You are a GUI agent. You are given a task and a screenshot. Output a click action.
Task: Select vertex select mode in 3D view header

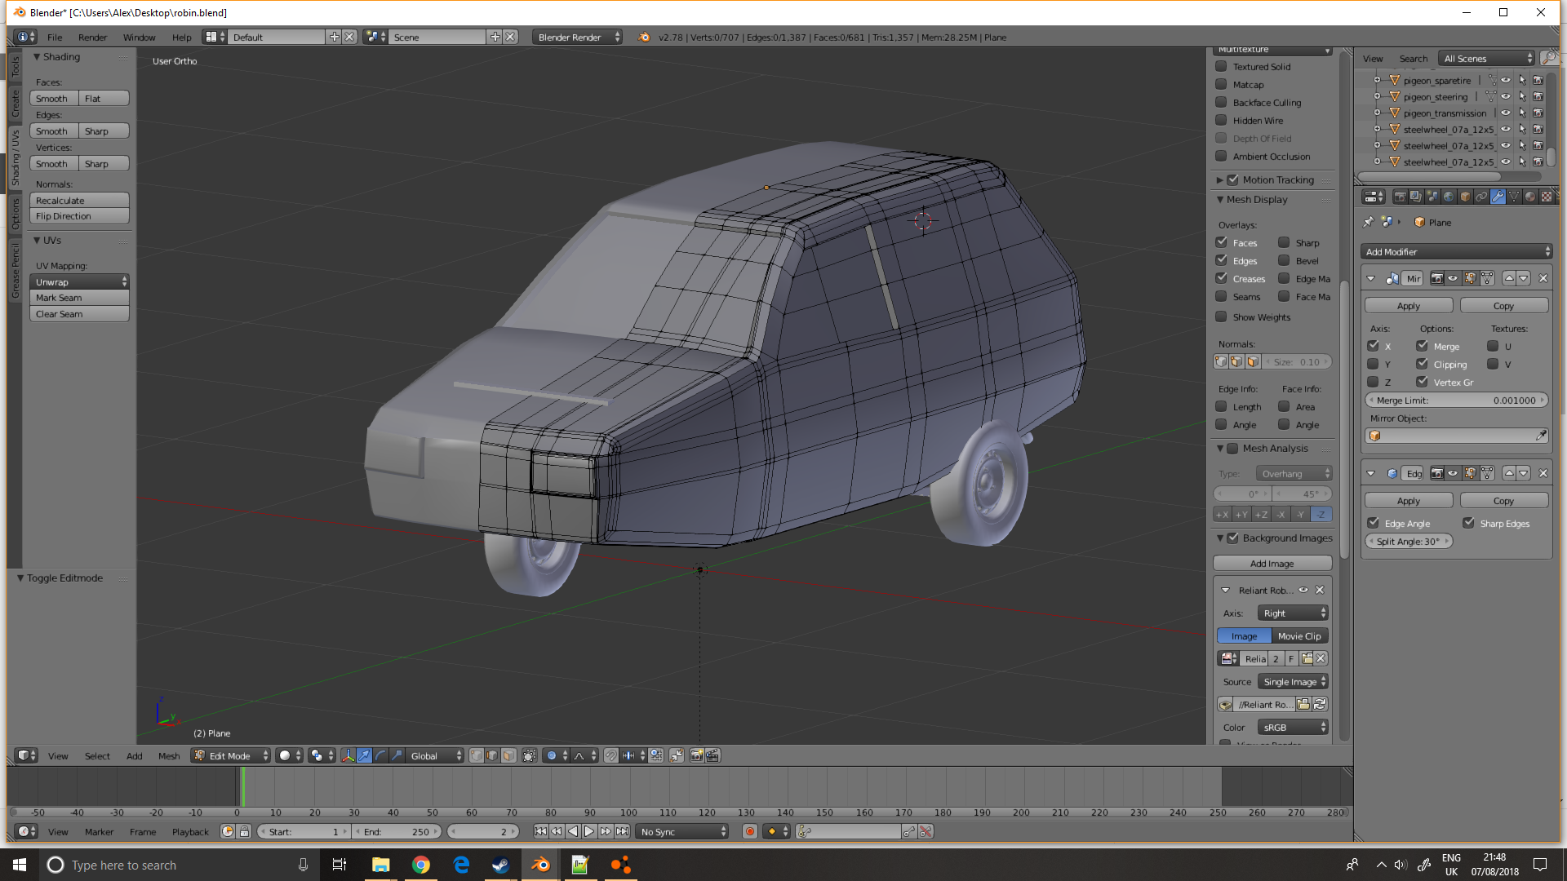point(477,755)
